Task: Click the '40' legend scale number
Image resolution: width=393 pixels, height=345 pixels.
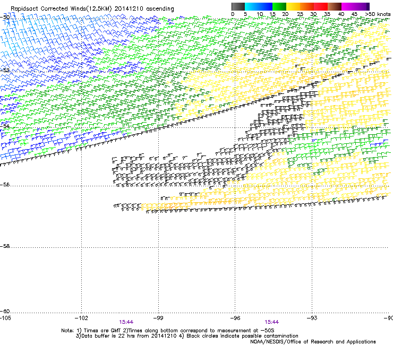Action: (x=341, y=14)
